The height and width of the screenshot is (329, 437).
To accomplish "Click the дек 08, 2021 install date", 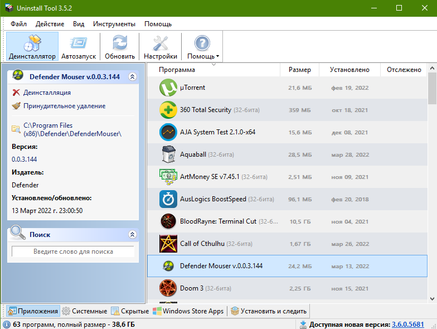I will (x=349, y=133).
